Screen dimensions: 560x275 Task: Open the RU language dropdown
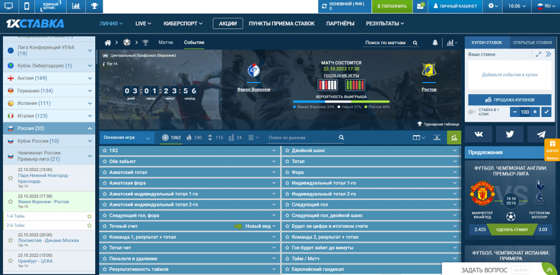tap(544, 6)
